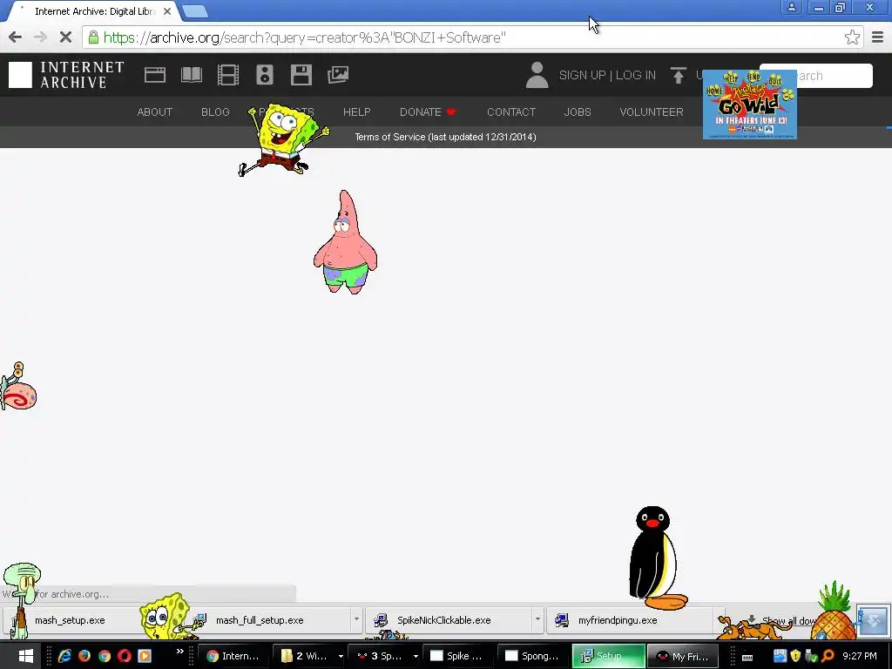This screenshot has width=892, height=669.
Task: Stop page loading with the X button
Action: coord(65,37)
